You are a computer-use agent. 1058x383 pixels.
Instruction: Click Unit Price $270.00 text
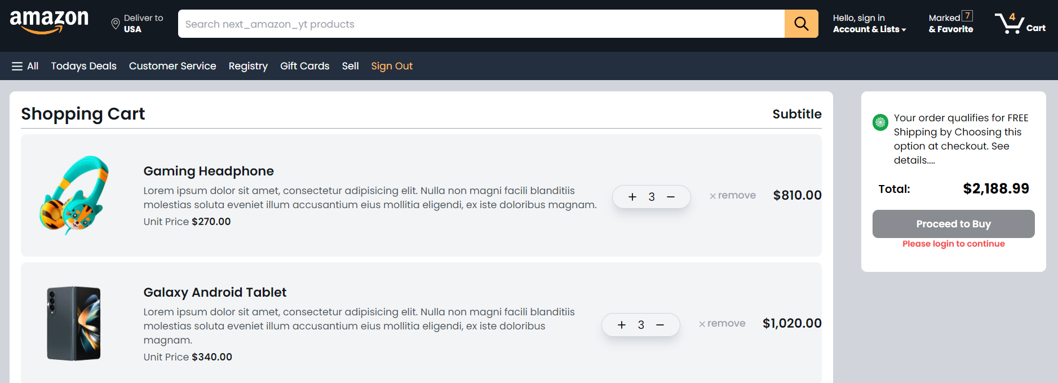(187, 222)
